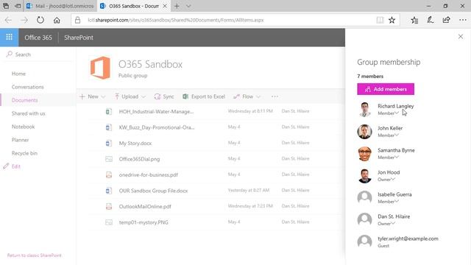Click the OutlookMailOnline.pdf file icon
The width and height of the screenshot is (471, 265).
pyautogui.click(x=109, y=206)
